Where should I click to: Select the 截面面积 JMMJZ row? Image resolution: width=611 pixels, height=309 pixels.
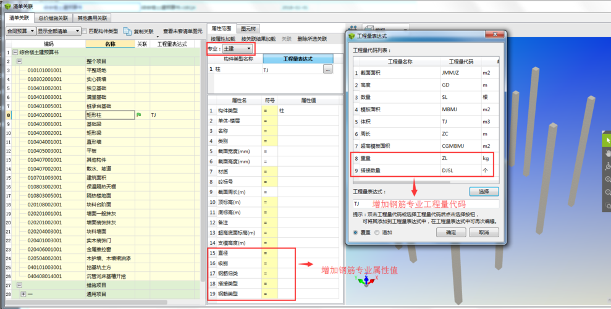coord(426,73)
